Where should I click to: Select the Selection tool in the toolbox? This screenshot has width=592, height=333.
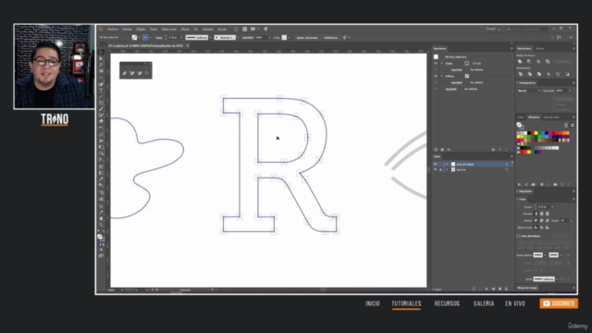(101, 53)
